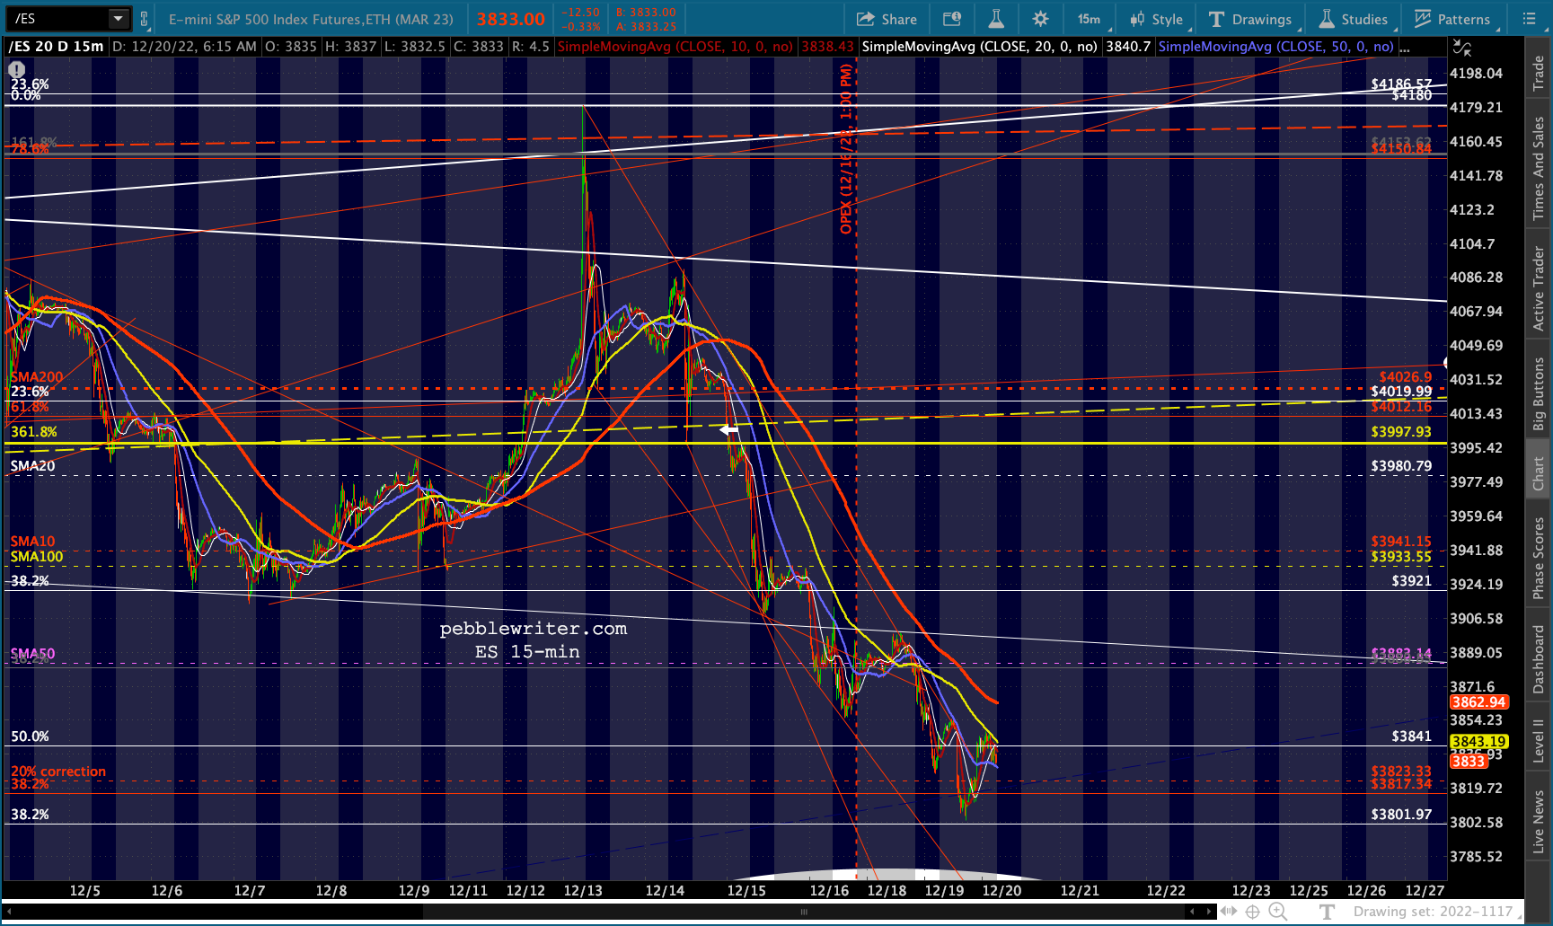
Task: Click the text drawing tool T icon
Action: (1327, 912)
